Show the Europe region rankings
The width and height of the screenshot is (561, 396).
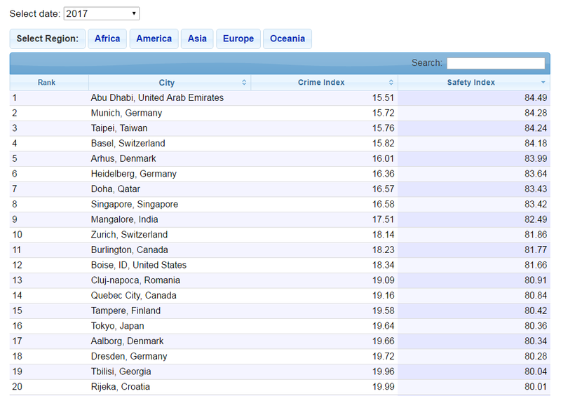[x=238, y=39]
